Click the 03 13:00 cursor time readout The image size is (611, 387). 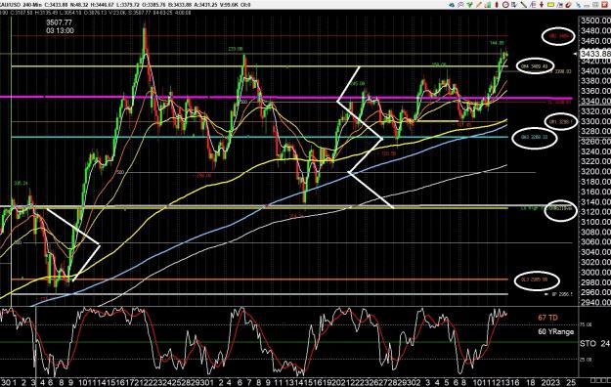[60, 31]
